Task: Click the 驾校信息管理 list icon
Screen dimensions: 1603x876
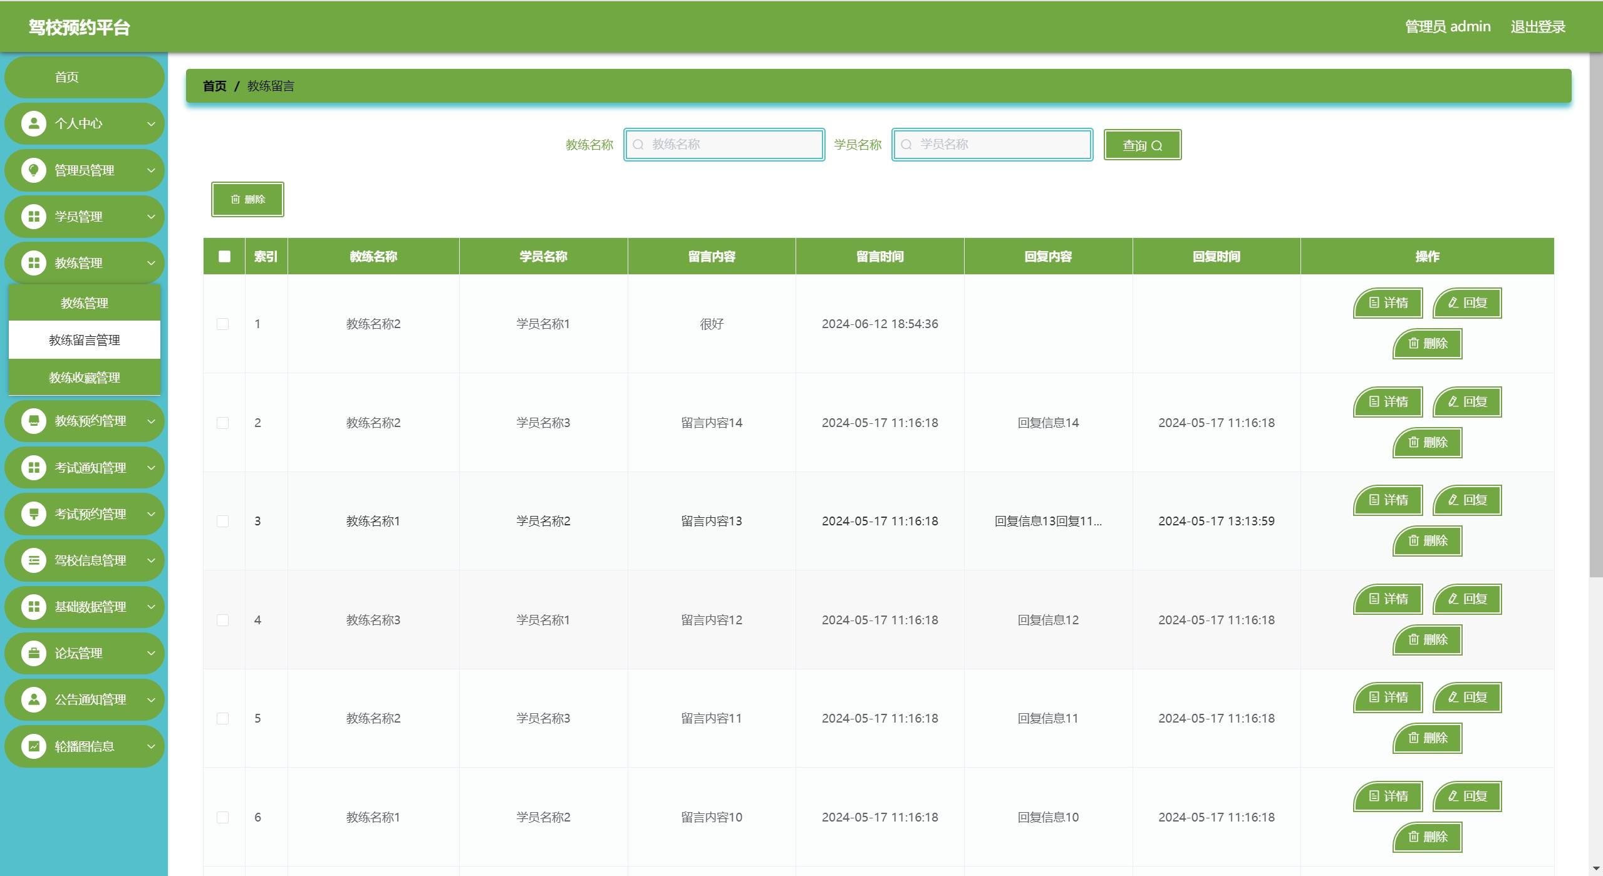Action: click(x=34, y=560)
